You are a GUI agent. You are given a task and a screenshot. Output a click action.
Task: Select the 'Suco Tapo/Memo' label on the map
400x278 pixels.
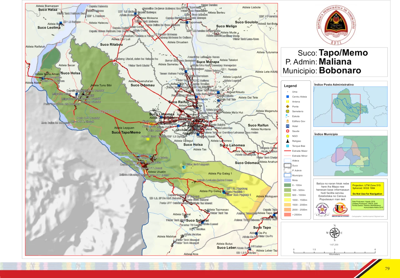(126, 132)
